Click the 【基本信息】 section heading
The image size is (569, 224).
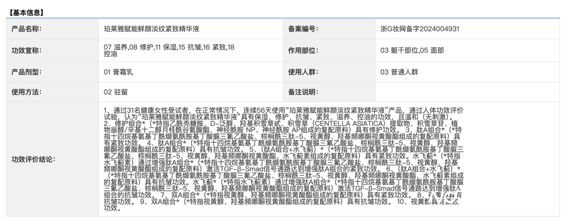click(x=25, y=12)
